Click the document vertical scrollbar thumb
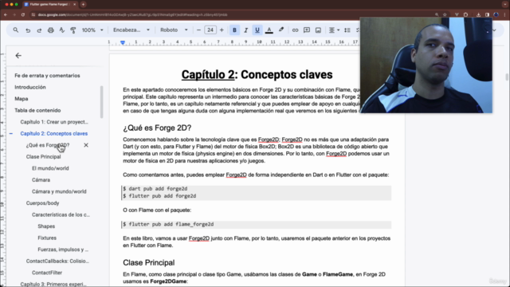Screen dimensions: 510x287 tap(507, 77)
